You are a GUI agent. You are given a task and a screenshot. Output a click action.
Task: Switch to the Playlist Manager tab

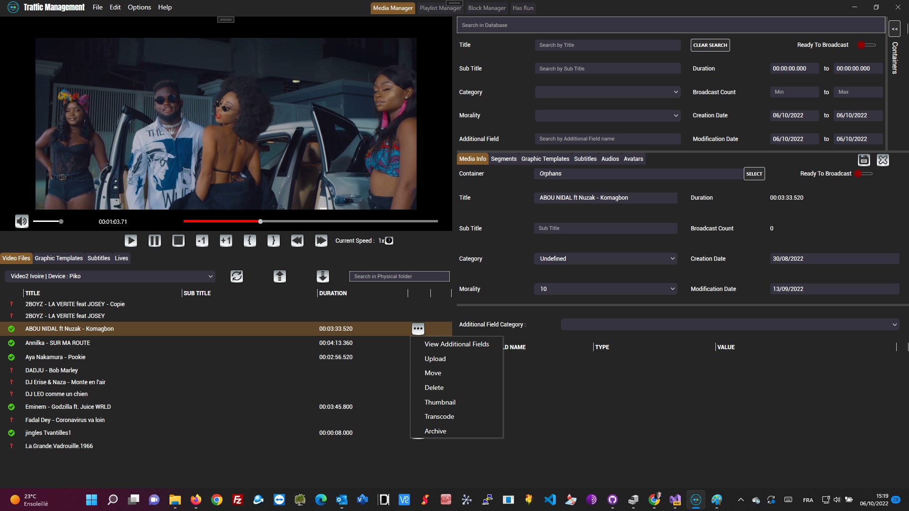point(440,8)
